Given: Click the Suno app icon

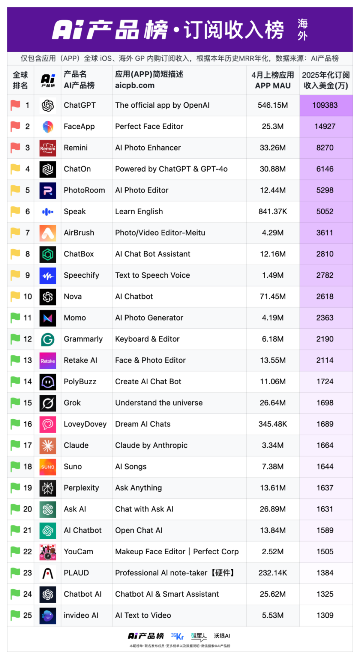Looking at the screenshot, I should point(48,467).
